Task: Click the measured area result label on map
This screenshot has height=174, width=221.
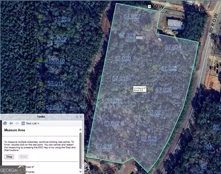Action: tap(140, 89)
